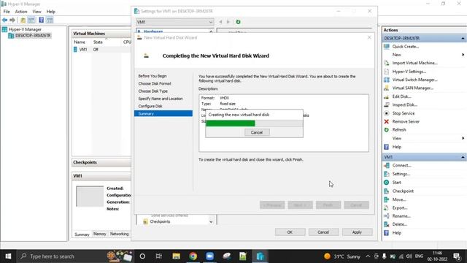Screen dimensions: 467x263
Task: Open Virtual Switch Manager
Action: (x=414, y=80)
